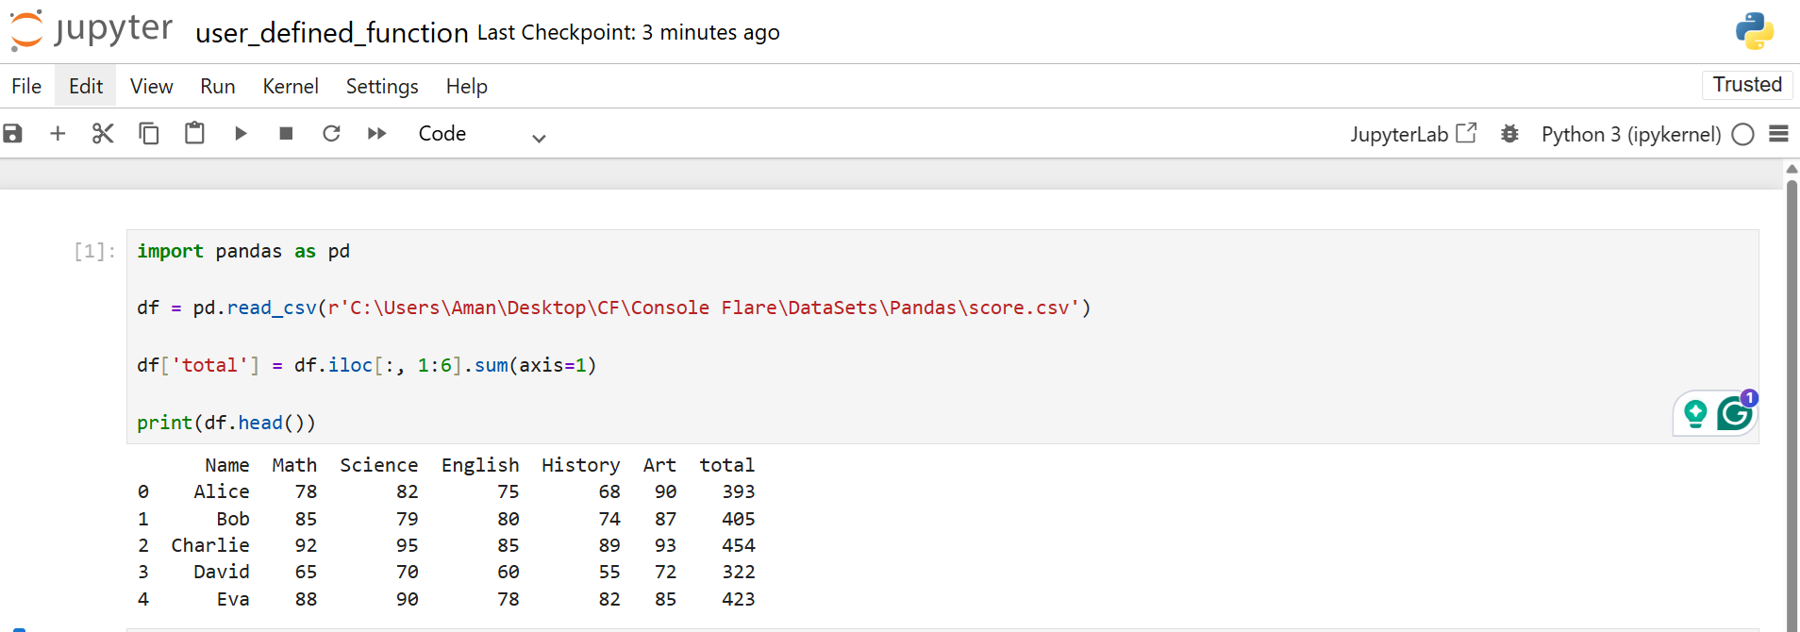
Task: Click the save notebook icon
Action: pyautogui.click(x=12, y=134)
